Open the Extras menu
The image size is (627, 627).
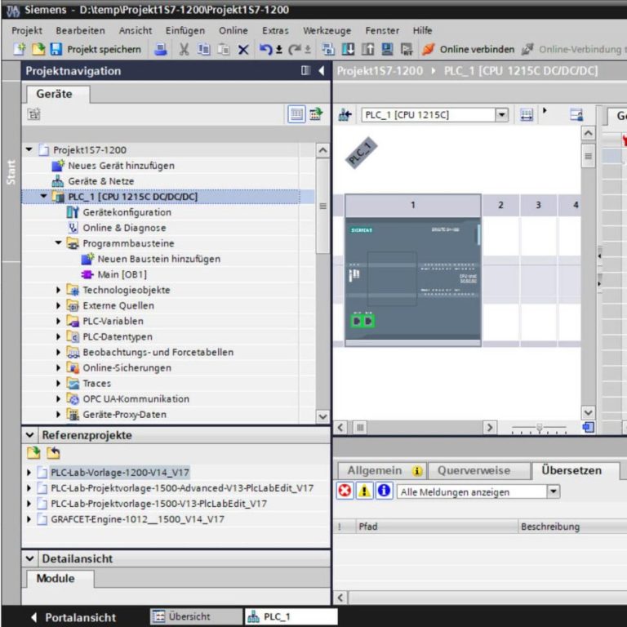point(275,30)
